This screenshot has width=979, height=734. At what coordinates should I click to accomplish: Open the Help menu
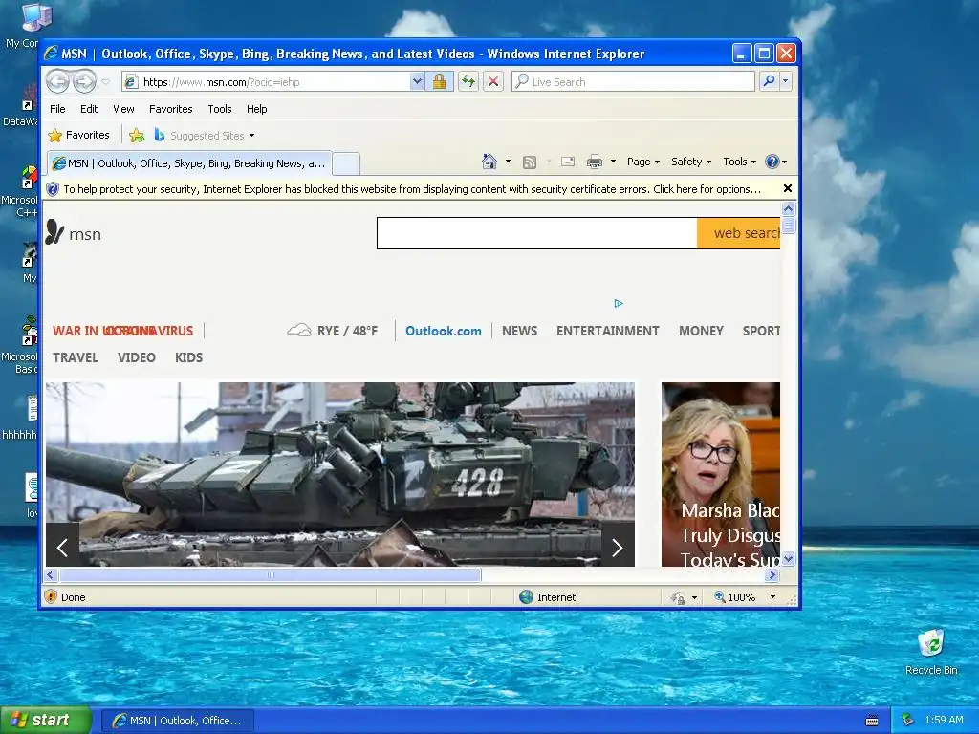[256, 109]
